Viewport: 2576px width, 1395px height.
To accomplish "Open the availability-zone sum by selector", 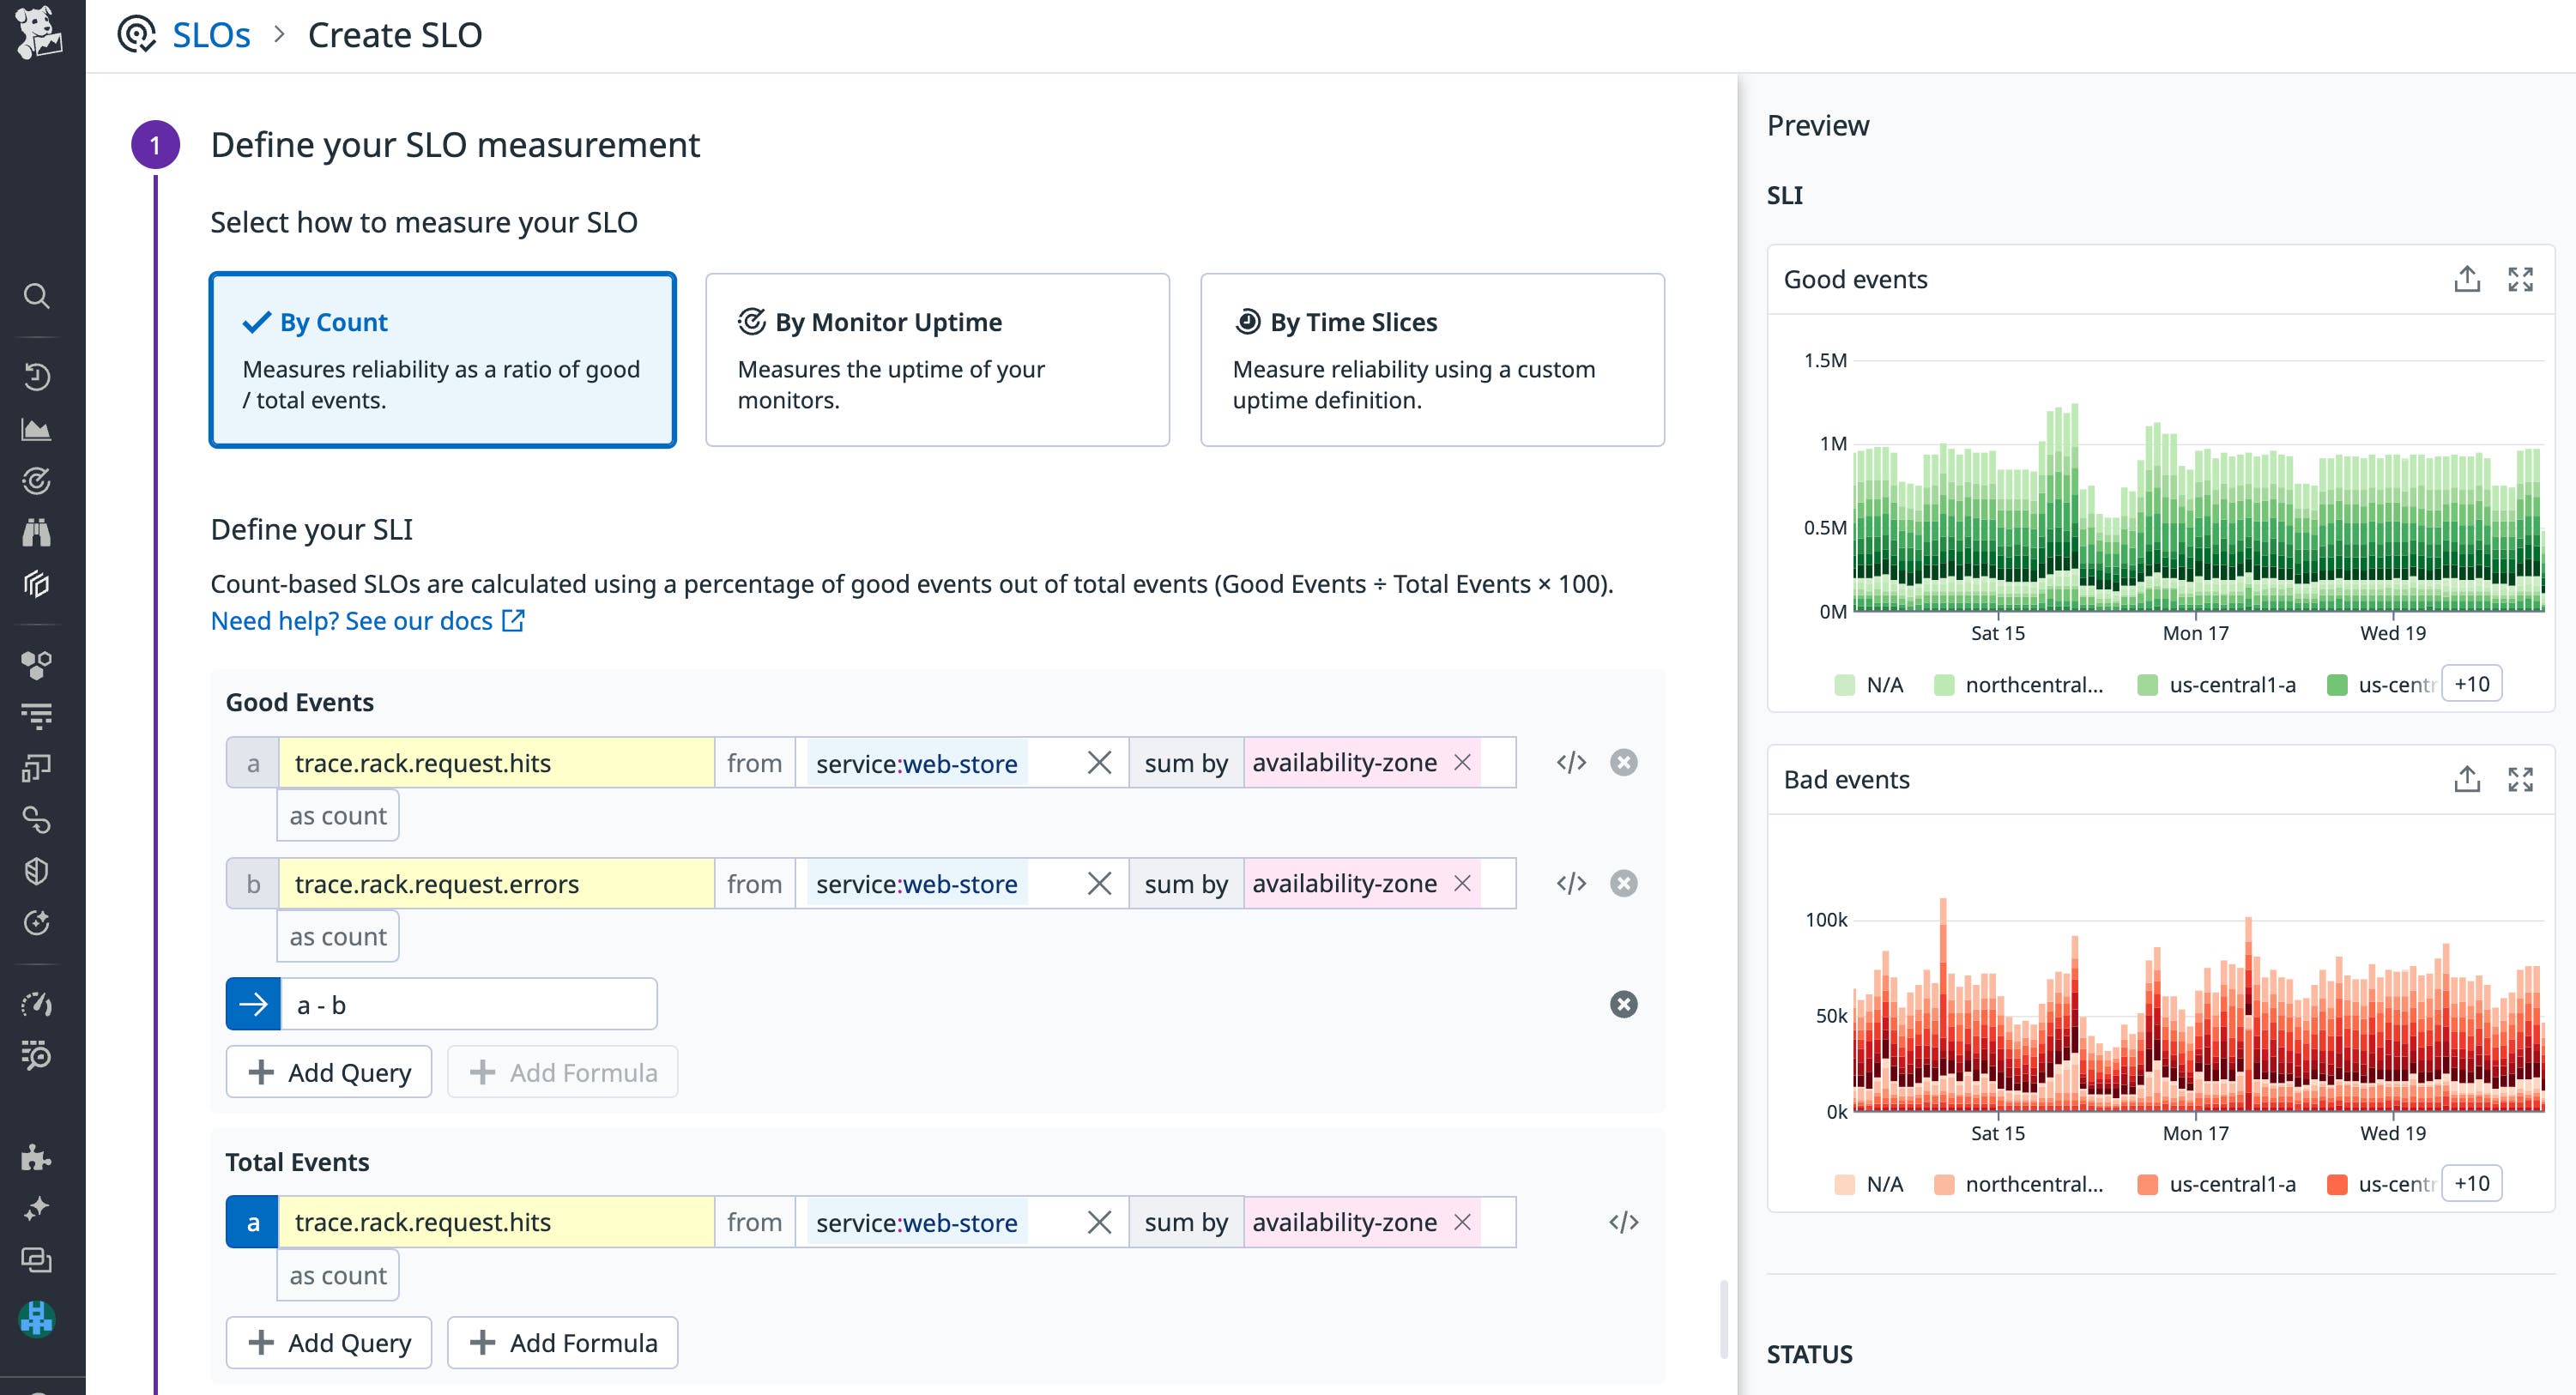I will click(x=1345, y=762).
